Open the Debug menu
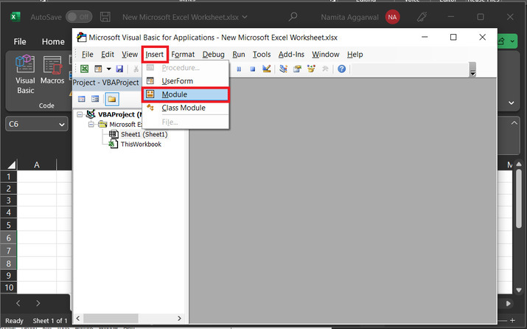This screenshot has width=527, height=329. tap(214, 55)
